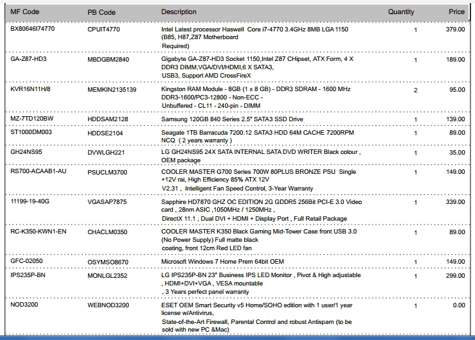Screen dimensions: 475x340
Task: Select MF code GFC-02050
Action: tap(26, 261)
